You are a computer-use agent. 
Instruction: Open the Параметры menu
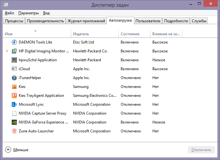coord(29,13)
